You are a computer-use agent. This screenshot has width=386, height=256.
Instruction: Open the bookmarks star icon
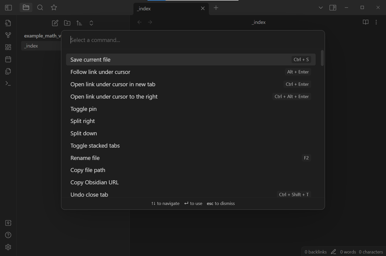(x=54, y=8)
